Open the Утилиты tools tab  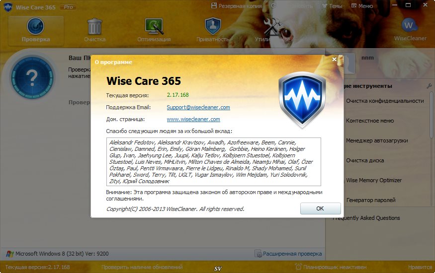coord(272,30)
